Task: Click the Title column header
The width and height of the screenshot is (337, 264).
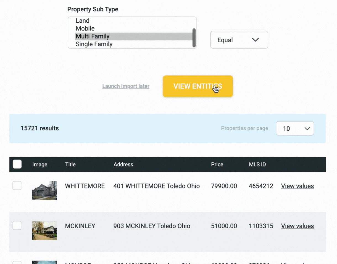Action: point(70,164)
